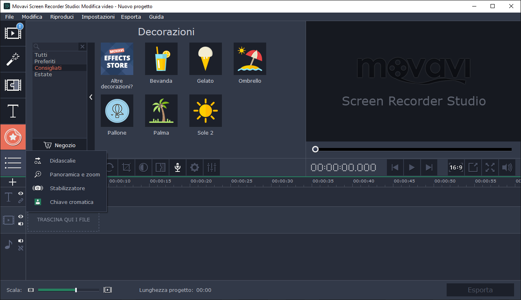Click the Rotate clip toolbar icon
Screen dimensions: 521x300
click(110, 167)
